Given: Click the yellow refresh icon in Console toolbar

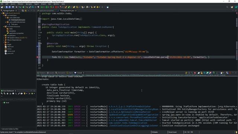Looking at the screenshot, I should point(186,73).
